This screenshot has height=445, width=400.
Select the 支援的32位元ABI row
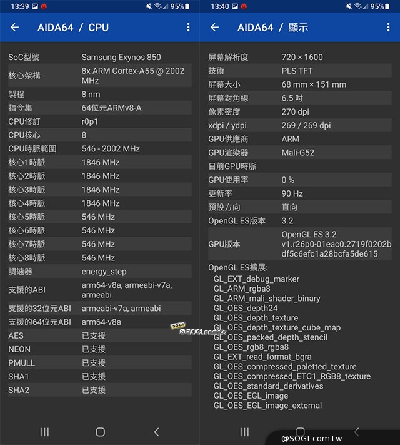pos(100,308)
